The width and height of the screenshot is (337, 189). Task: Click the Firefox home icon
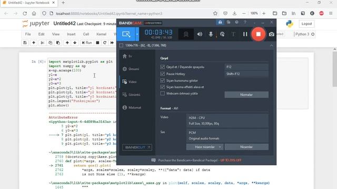pyautogui.click(x=34, y=13)
